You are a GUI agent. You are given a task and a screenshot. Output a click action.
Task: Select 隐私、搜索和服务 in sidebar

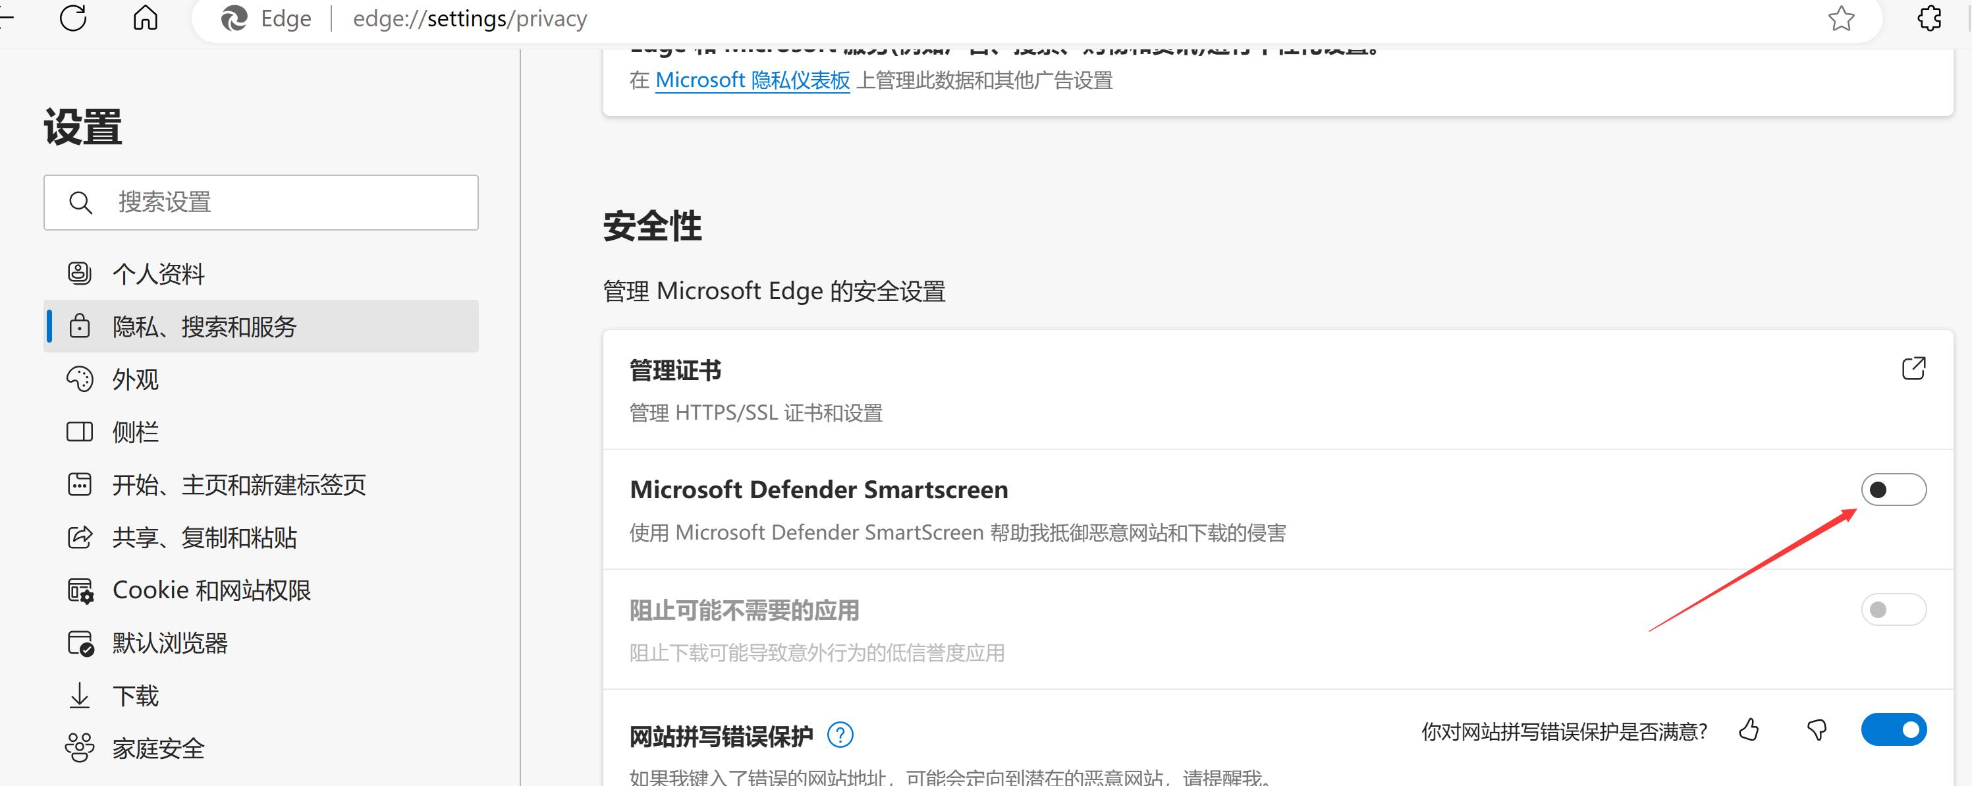261,325
